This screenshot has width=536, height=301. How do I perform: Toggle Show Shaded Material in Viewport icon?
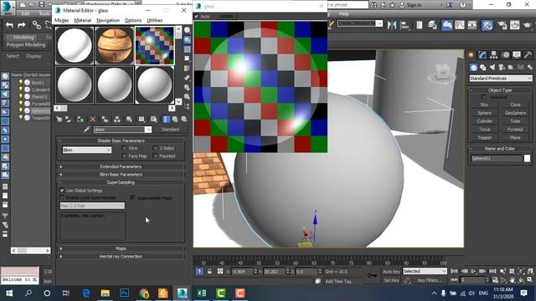pos(154,119)
